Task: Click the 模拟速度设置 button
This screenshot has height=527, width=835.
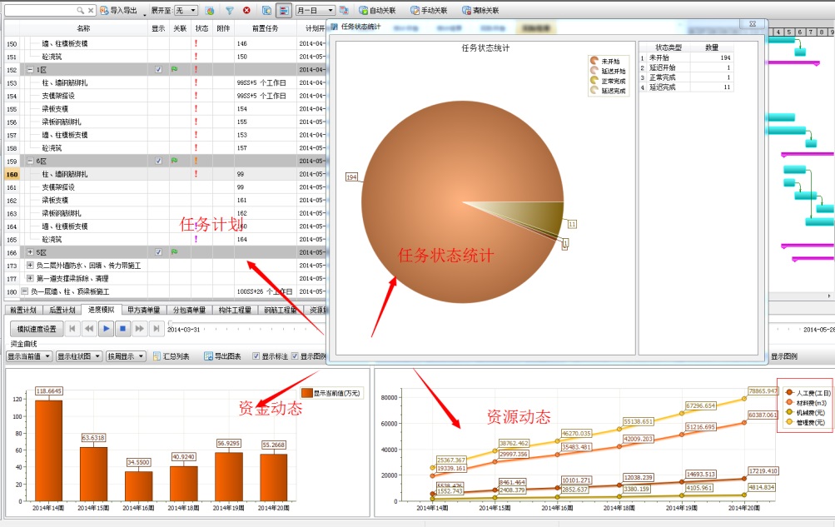Action: (x=35, y=329)
